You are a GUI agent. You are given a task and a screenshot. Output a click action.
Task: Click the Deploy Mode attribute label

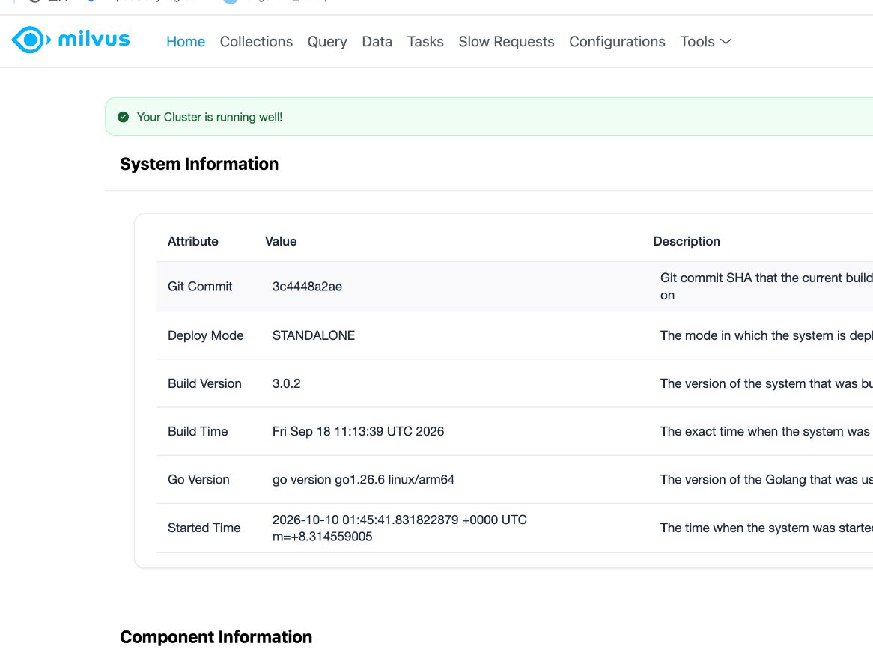(205, 335)
